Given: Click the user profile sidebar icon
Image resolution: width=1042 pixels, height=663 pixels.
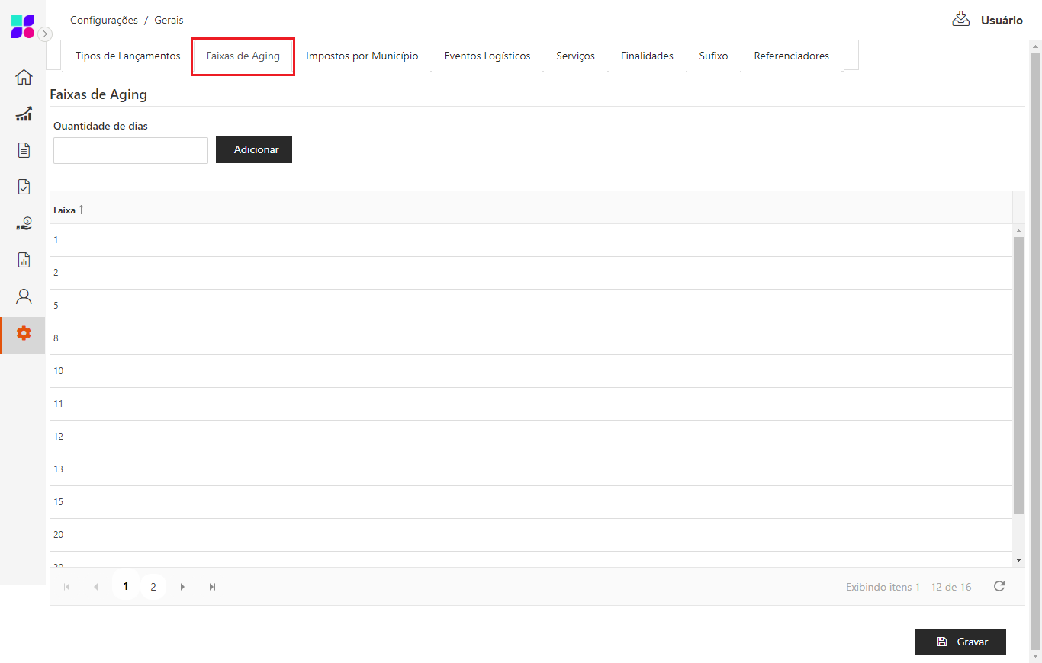Looking at the screenshot, I should click(24, 296).
